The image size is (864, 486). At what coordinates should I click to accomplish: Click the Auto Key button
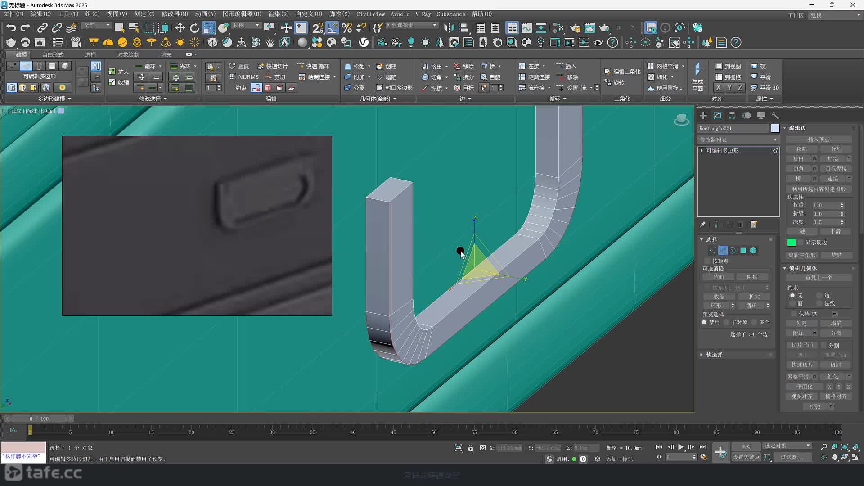tap(746, 446)
